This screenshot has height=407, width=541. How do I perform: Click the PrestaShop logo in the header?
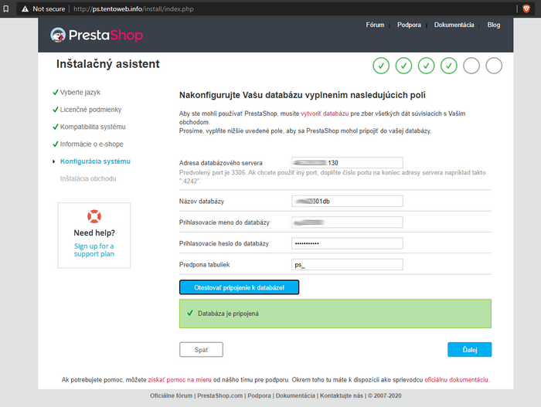97,35
